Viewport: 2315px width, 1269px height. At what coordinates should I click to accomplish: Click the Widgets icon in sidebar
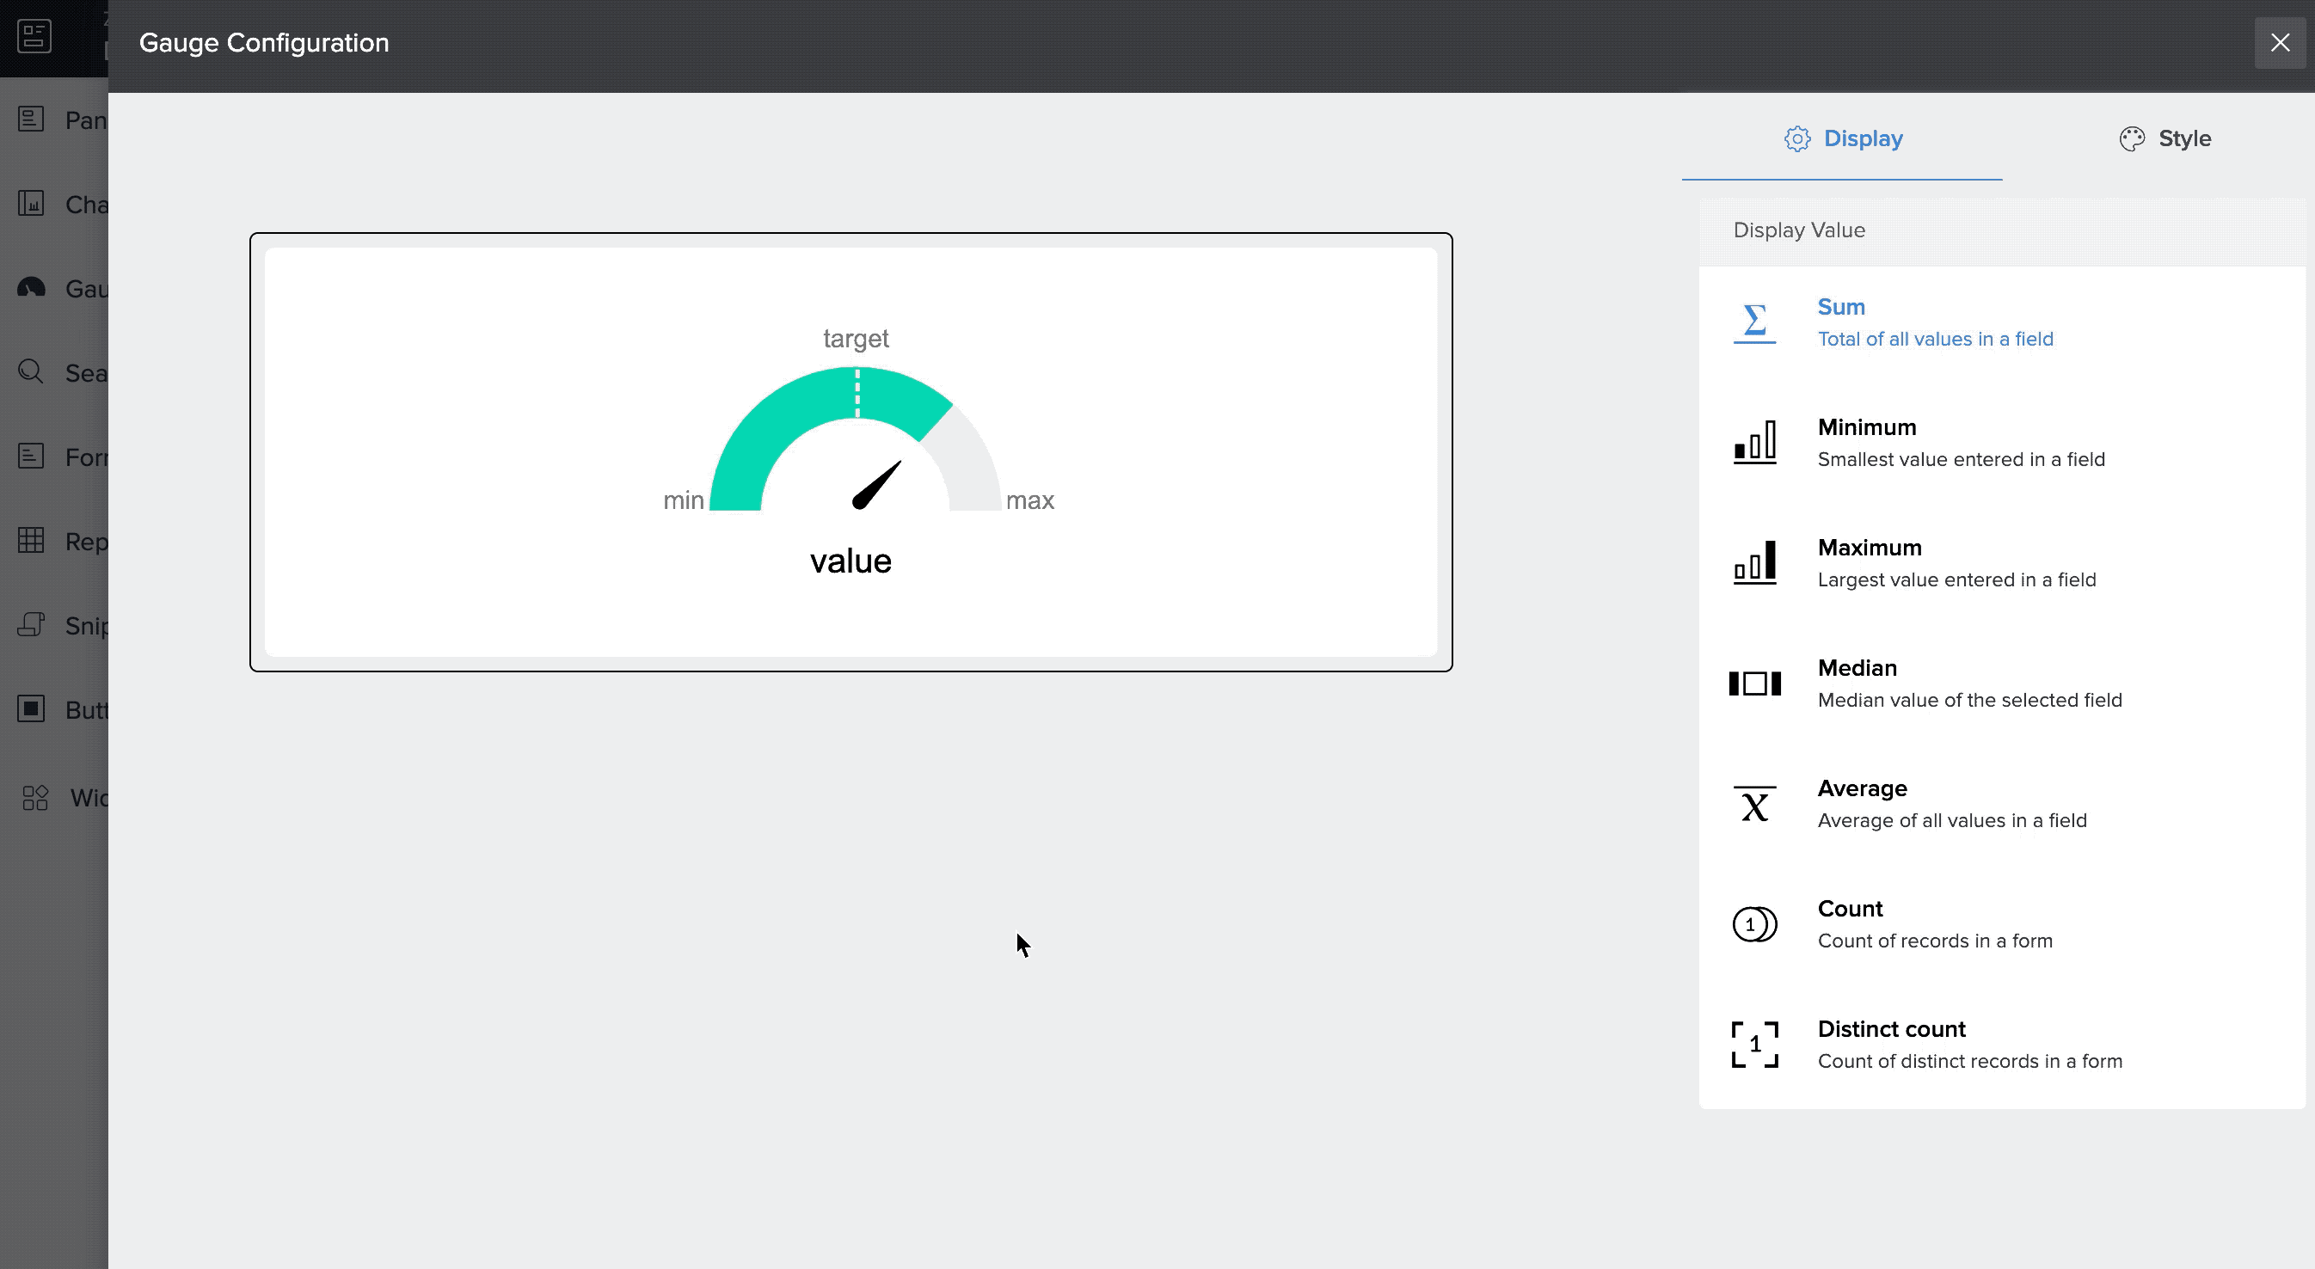pos(35,797)
